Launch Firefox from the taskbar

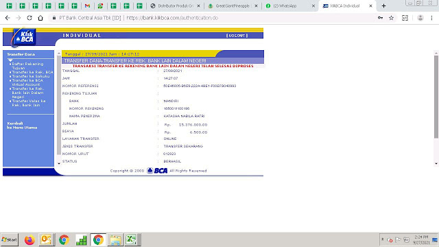29,240
